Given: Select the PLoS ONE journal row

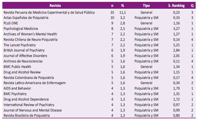Looking at the screenshot, I should [11, 23].
